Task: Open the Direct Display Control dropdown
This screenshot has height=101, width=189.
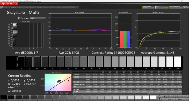Action: 175,7
